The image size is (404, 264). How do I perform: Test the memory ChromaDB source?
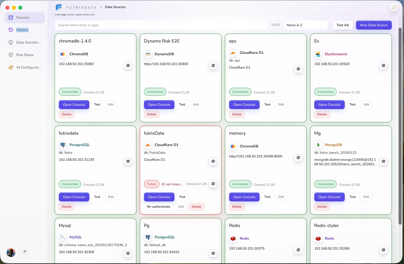[267, 197]
